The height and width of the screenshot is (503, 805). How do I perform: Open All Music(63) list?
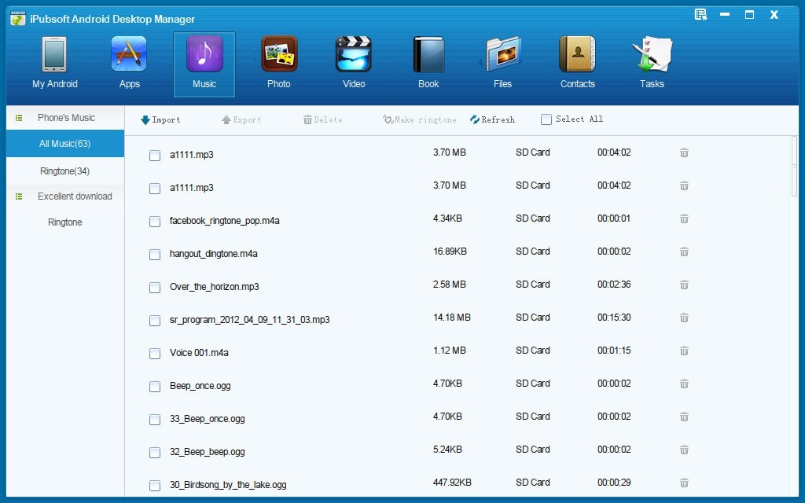(x=64, y=144)
